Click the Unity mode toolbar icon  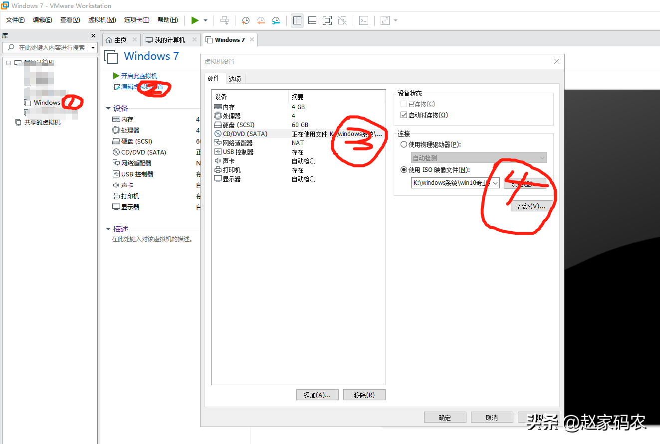(x=342, y=20)
